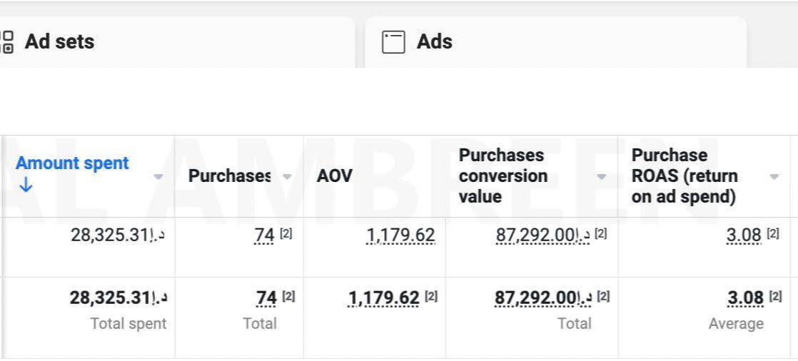798x361 pixels.
Task: Click the bold total Purchases value 74
Action: click(x=266, y=298)
